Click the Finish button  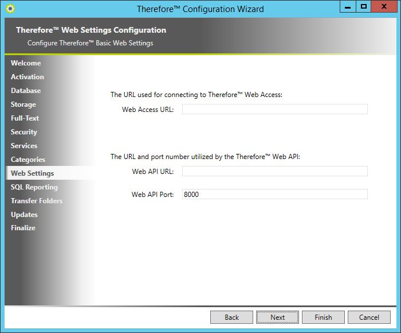323,317
